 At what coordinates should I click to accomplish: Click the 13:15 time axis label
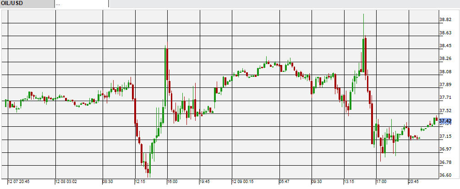click(x=349, y=182)
